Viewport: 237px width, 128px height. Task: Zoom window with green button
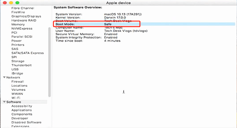point(17,3)
